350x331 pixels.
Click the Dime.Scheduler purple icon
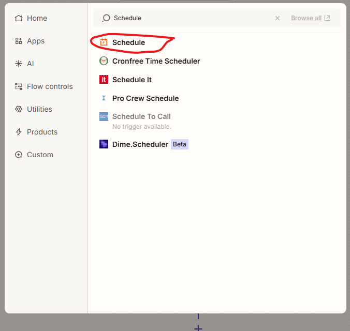(x=104, y=144)
